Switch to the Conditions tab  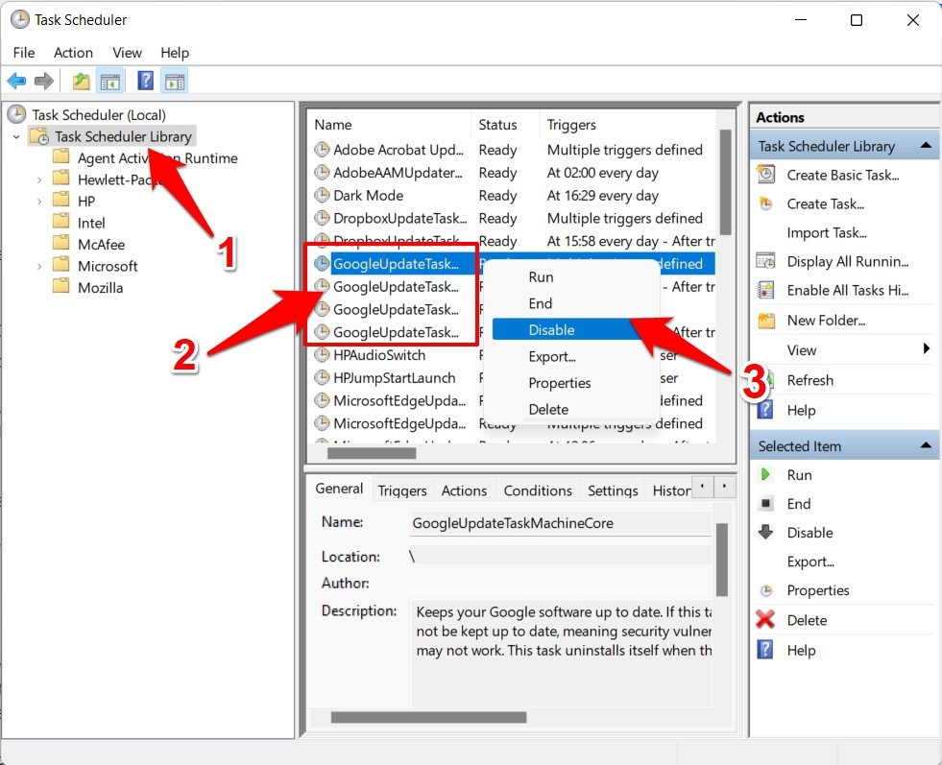pyautogui.click(x=538, y=490)
